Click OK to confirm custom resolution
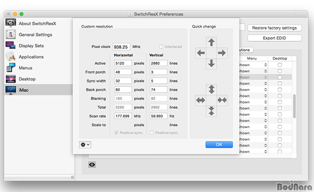The height and width of the screenshot is (192, 314). (219, 144)
